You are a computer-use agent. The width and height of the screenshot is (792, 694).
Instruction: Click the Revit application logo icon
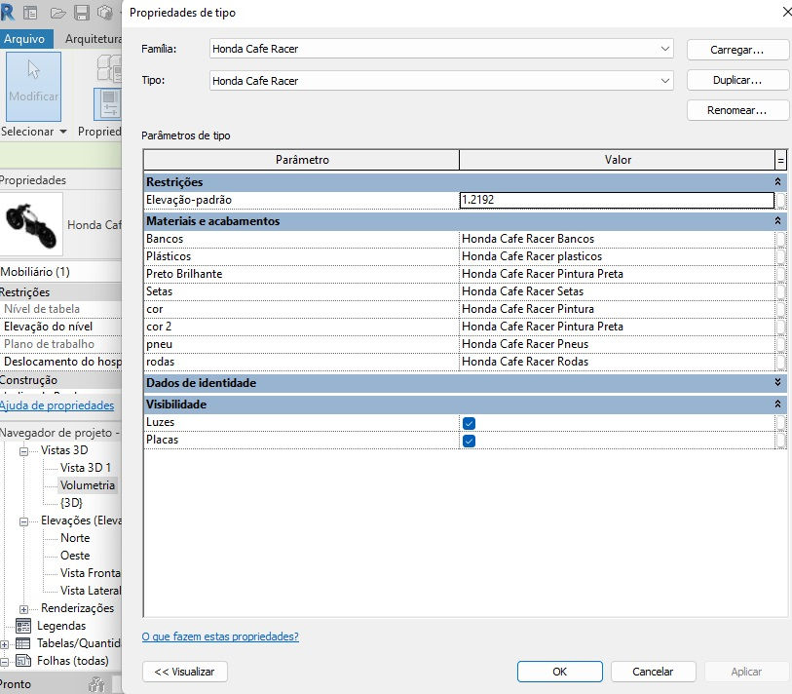click(7, 13)
